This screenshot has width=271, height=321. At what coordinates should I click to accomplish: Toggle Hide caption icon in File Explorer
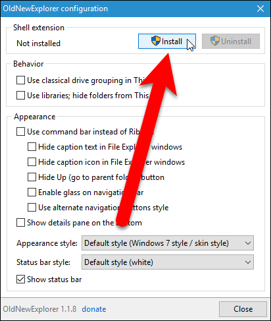pos(32,162)
